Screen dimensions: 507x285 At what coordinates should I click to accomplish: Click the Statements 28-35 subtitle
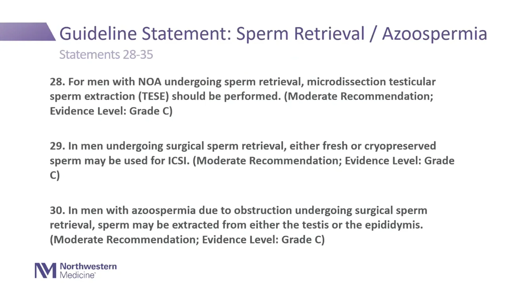click(x=106, y=55)
